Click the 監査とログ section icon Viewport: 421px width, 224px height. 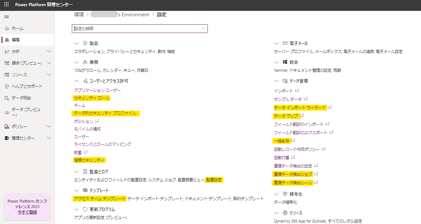(85, 171)
